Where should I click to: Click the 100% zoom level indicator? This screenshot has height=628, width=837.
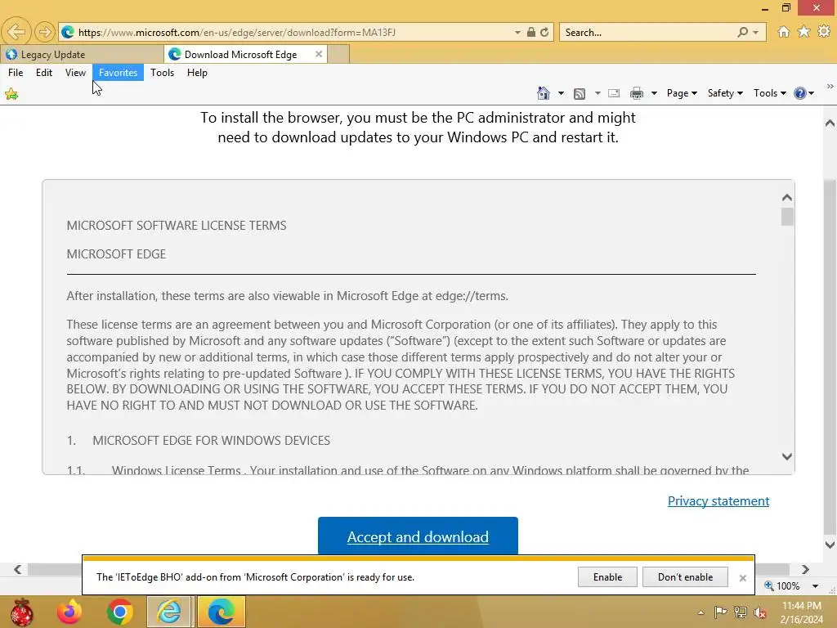tap(782, 585)
